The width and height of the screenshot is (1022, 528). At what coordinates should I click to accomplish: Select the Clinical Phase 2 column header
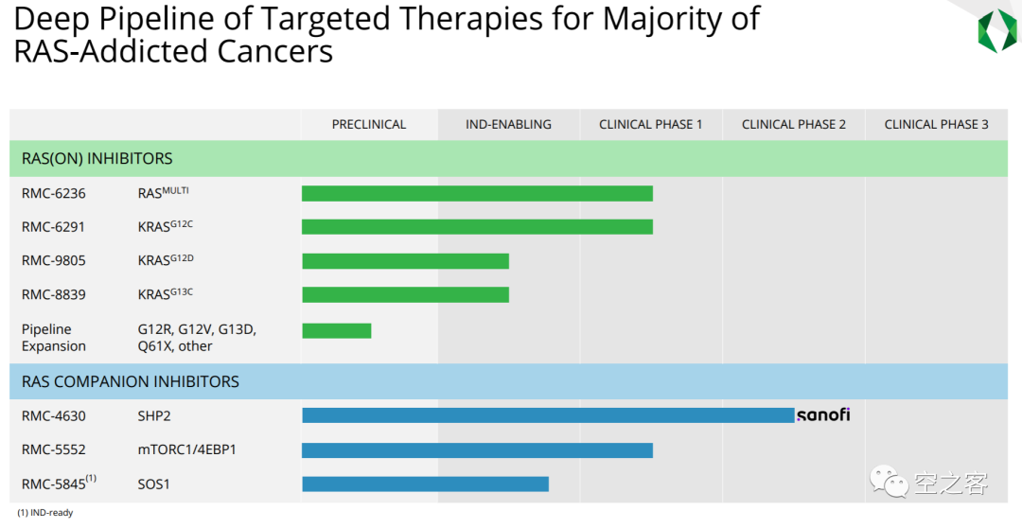[x=794, y=124]
